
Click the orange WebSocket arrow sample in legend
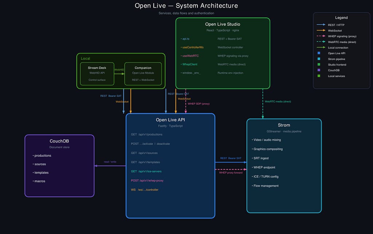(321, 31)
